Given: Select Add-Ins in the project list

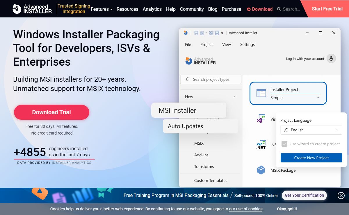Looking at the screenshot, I should tap(201, 155).
